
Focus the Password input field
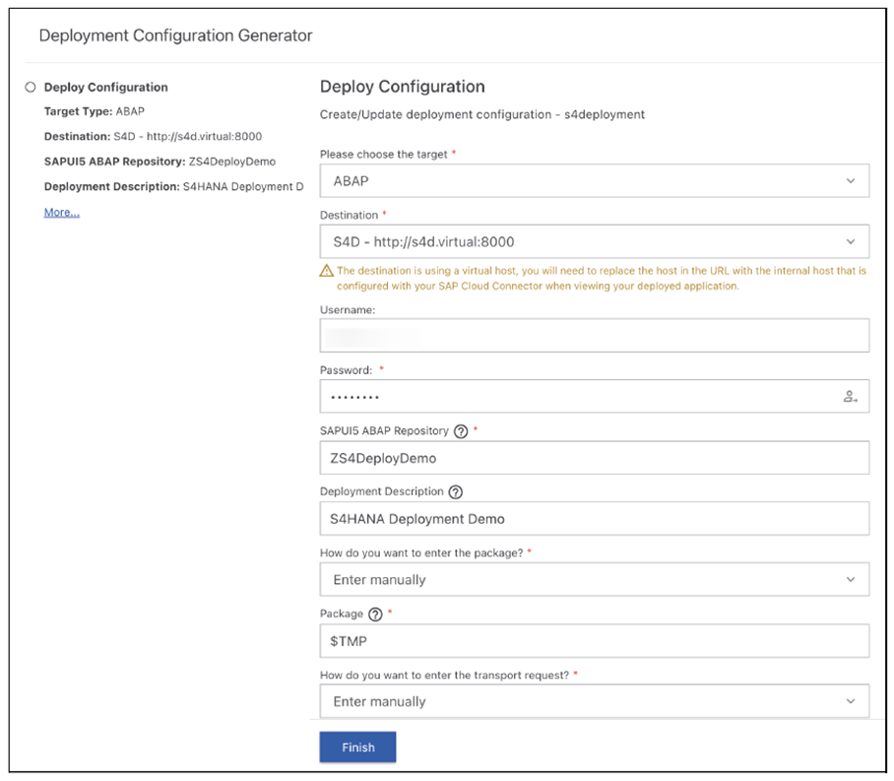594,396
